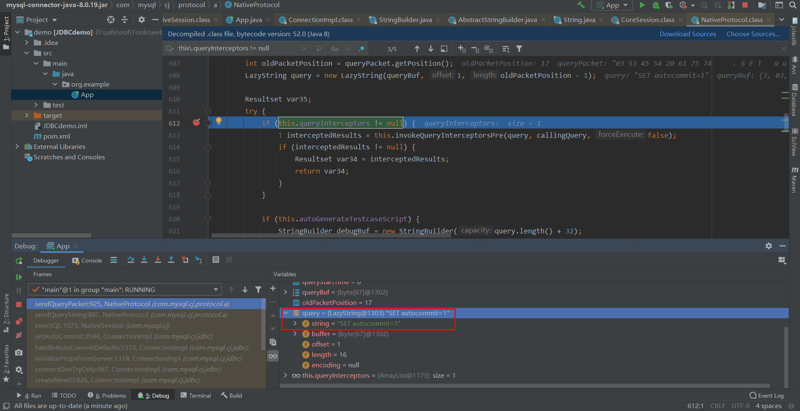Screen dimensions: 800x411
Task: Click the Step Over debug icon
Action: click(130, 260)
